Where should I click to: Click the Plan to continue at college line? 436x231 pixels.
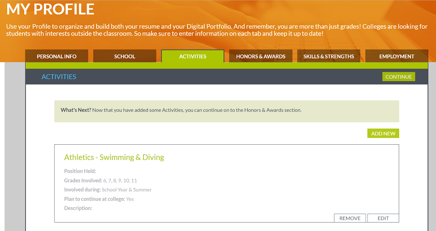(99, 199)
